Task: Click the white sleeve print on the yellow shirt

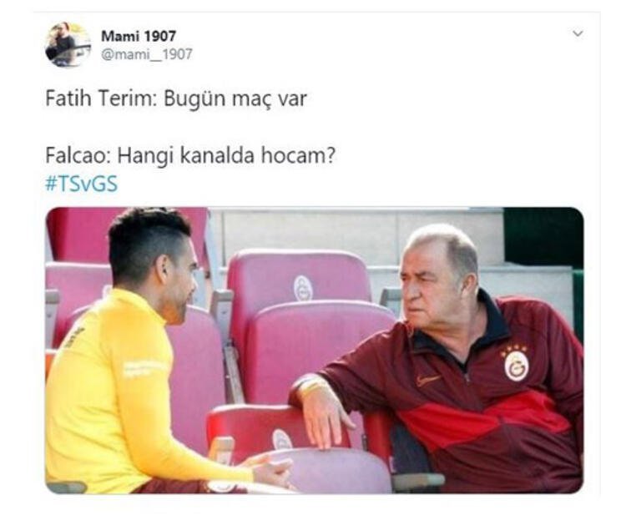Action: (144, 368)
